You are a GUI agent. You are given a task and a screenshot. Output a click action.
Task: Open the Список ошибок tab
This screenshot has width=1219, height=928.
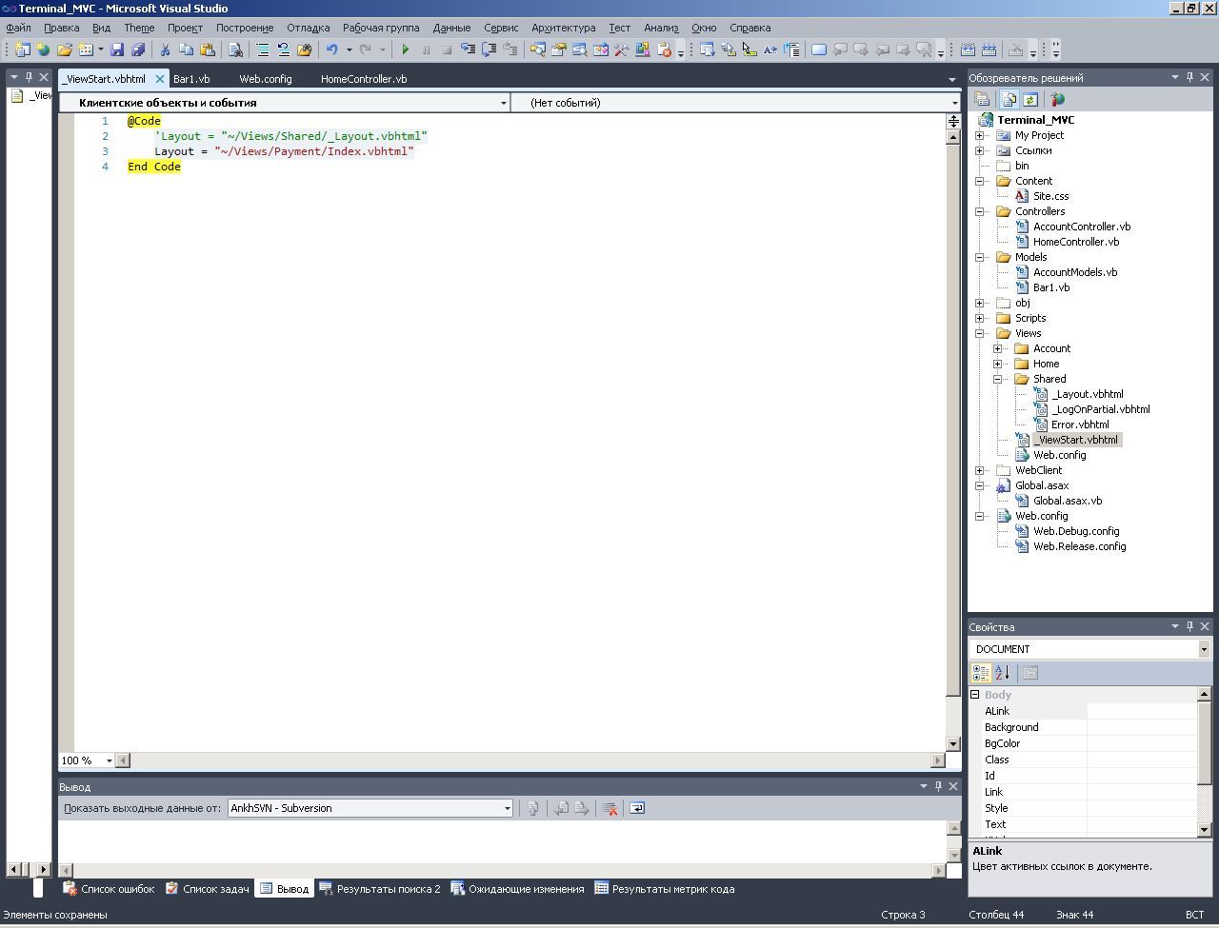click(109, 889)
